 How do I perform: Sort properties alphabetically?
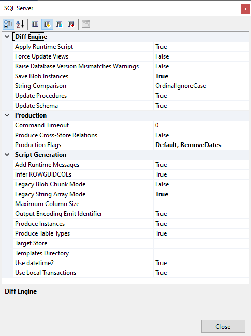20,24
